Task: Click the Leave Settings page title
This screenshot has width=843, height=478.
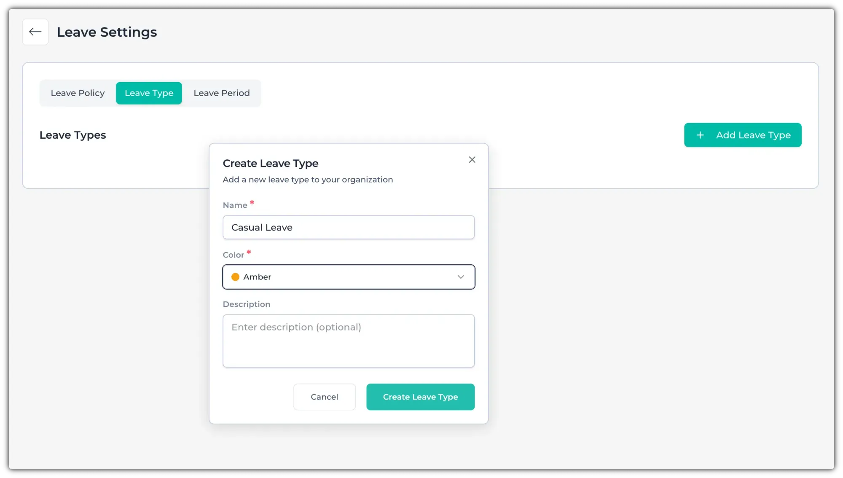Action: [107, 32]
